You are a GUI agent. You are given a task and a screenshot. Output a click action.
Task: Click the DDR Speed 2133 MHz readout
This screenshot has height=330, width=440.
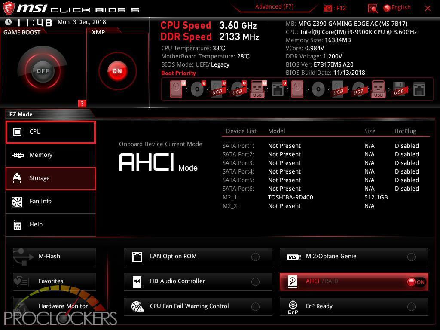point(210,37)
